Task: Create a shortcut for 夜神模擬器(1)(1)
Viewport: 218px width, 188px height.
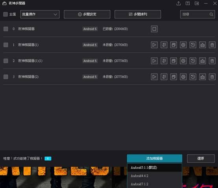Action: (x=164, y=61)
